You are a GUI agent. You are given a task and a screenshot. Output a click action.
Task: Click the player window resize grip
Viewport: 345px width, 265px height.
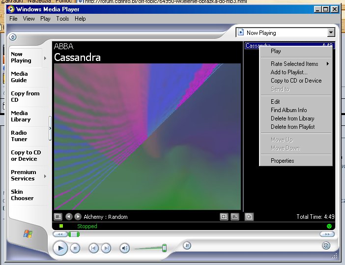[334, 256]
